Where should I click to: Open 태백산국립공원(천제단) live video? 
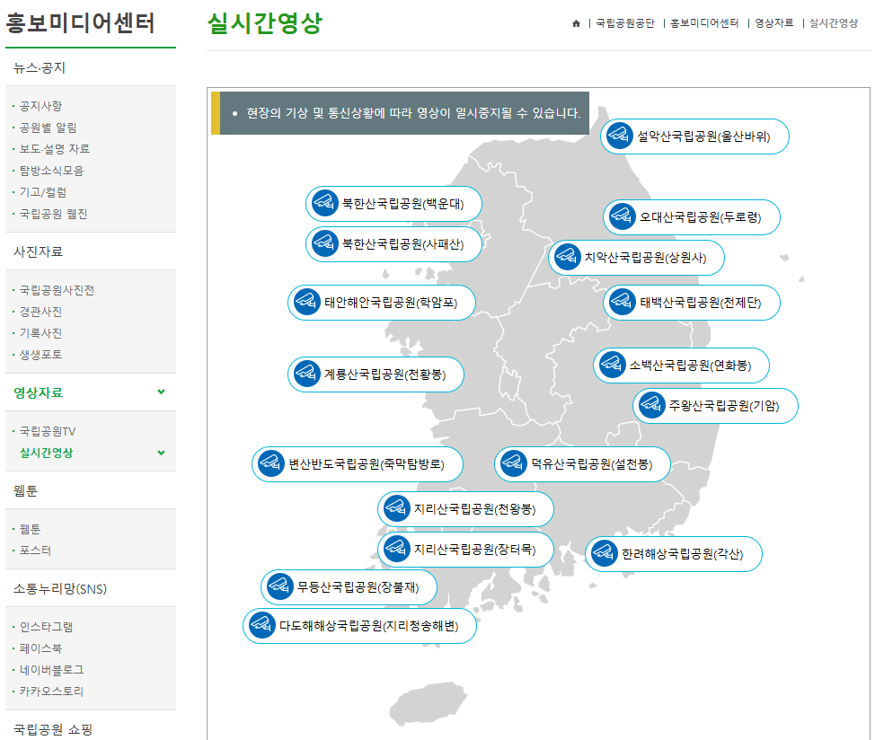(692, 303)
